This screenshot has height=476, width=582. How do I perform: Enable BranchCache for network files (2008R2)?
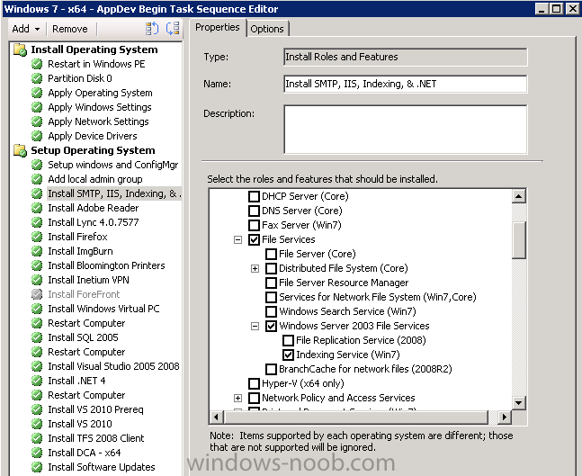[x=271, y=370]
